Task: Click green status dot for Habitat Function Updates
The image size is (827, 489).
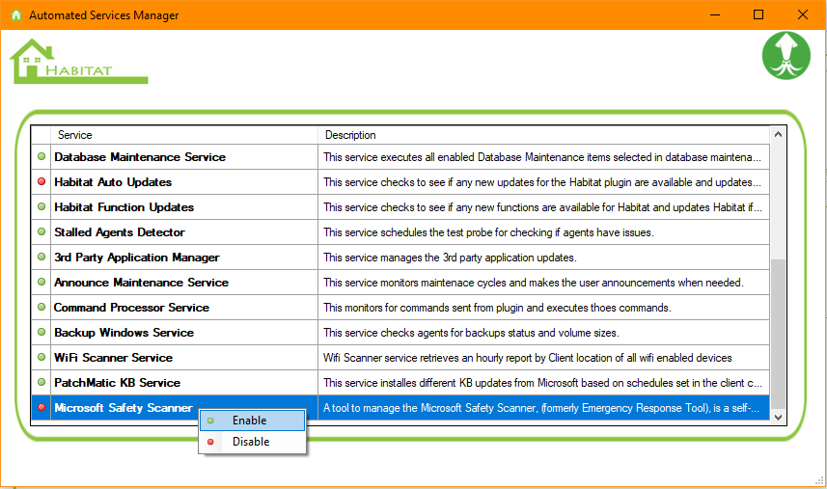Action: pos(41,206)
